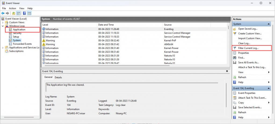Toggle the show/hide console tree toolbar icon
Viewport: 275px width, 124px height.
pyautogui.click(x=18, y=13)
